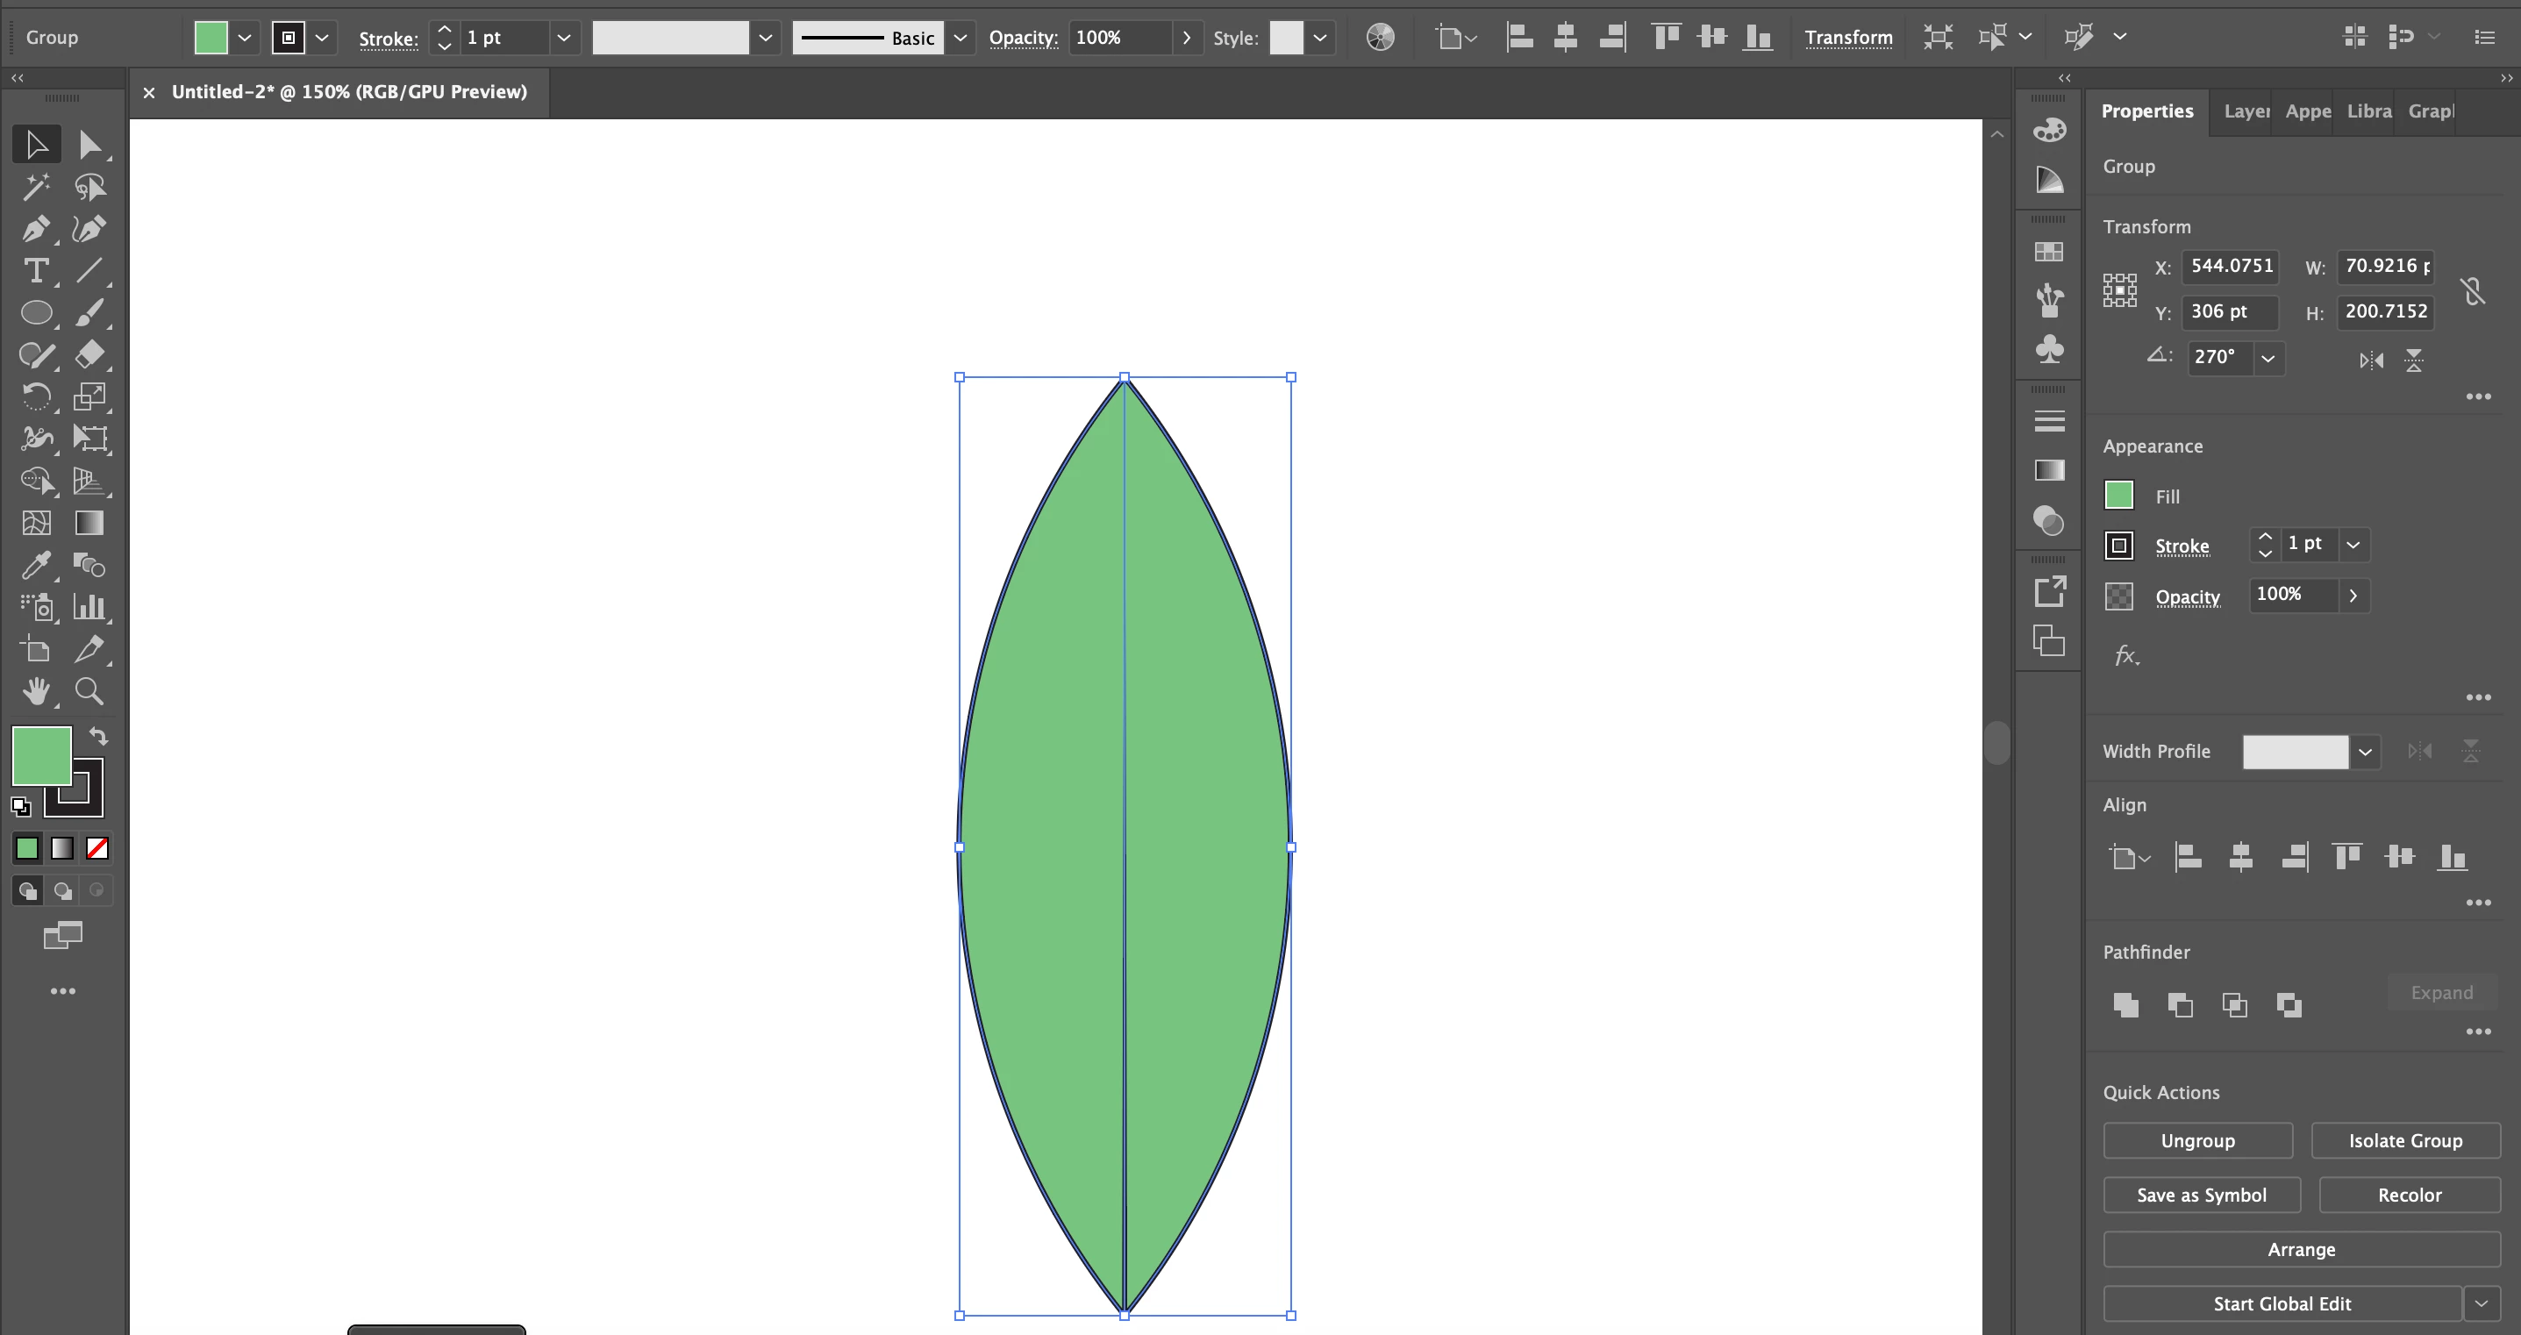Select the Pen tool

pyautogui.click(x=35, y=229)
